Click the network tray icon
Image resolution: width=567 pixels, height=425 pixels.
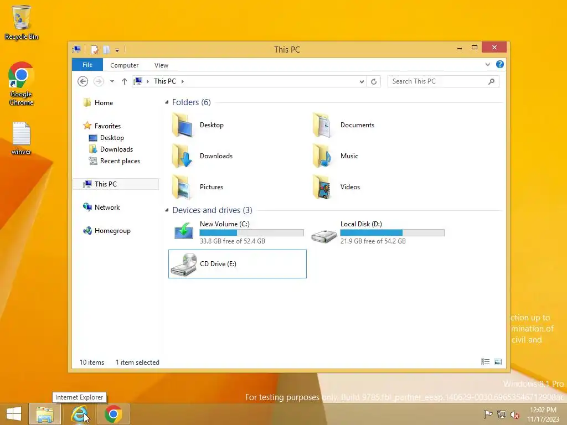[502, 414]
